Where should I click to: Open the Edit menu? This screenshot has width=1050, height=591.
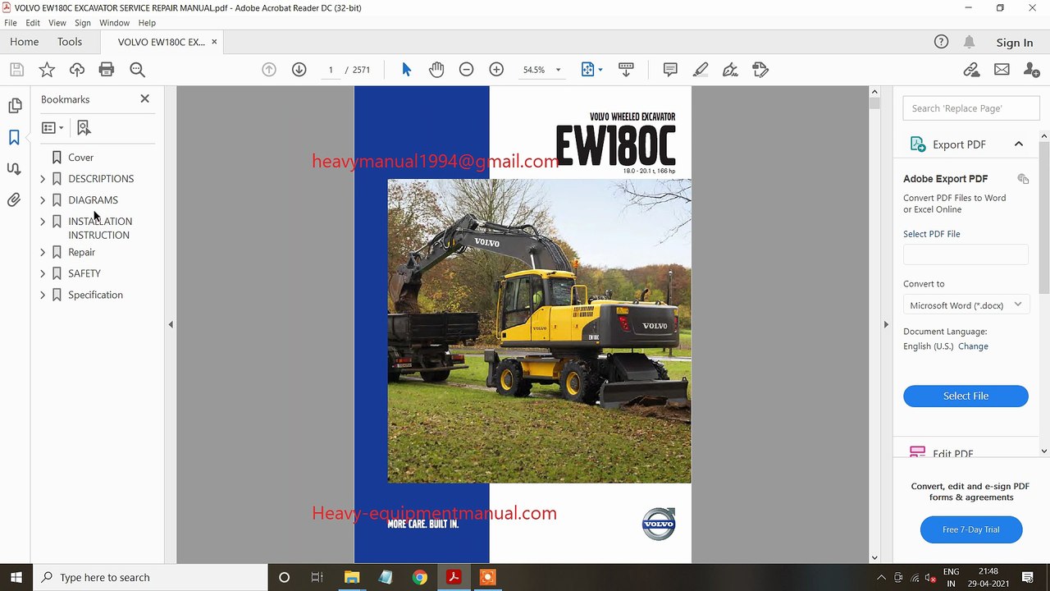33,23
